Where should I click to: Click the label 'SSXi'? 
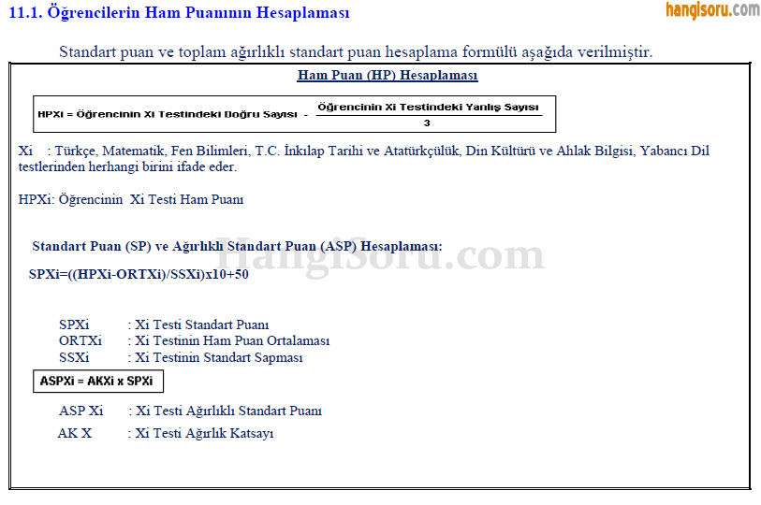point(74,357)
